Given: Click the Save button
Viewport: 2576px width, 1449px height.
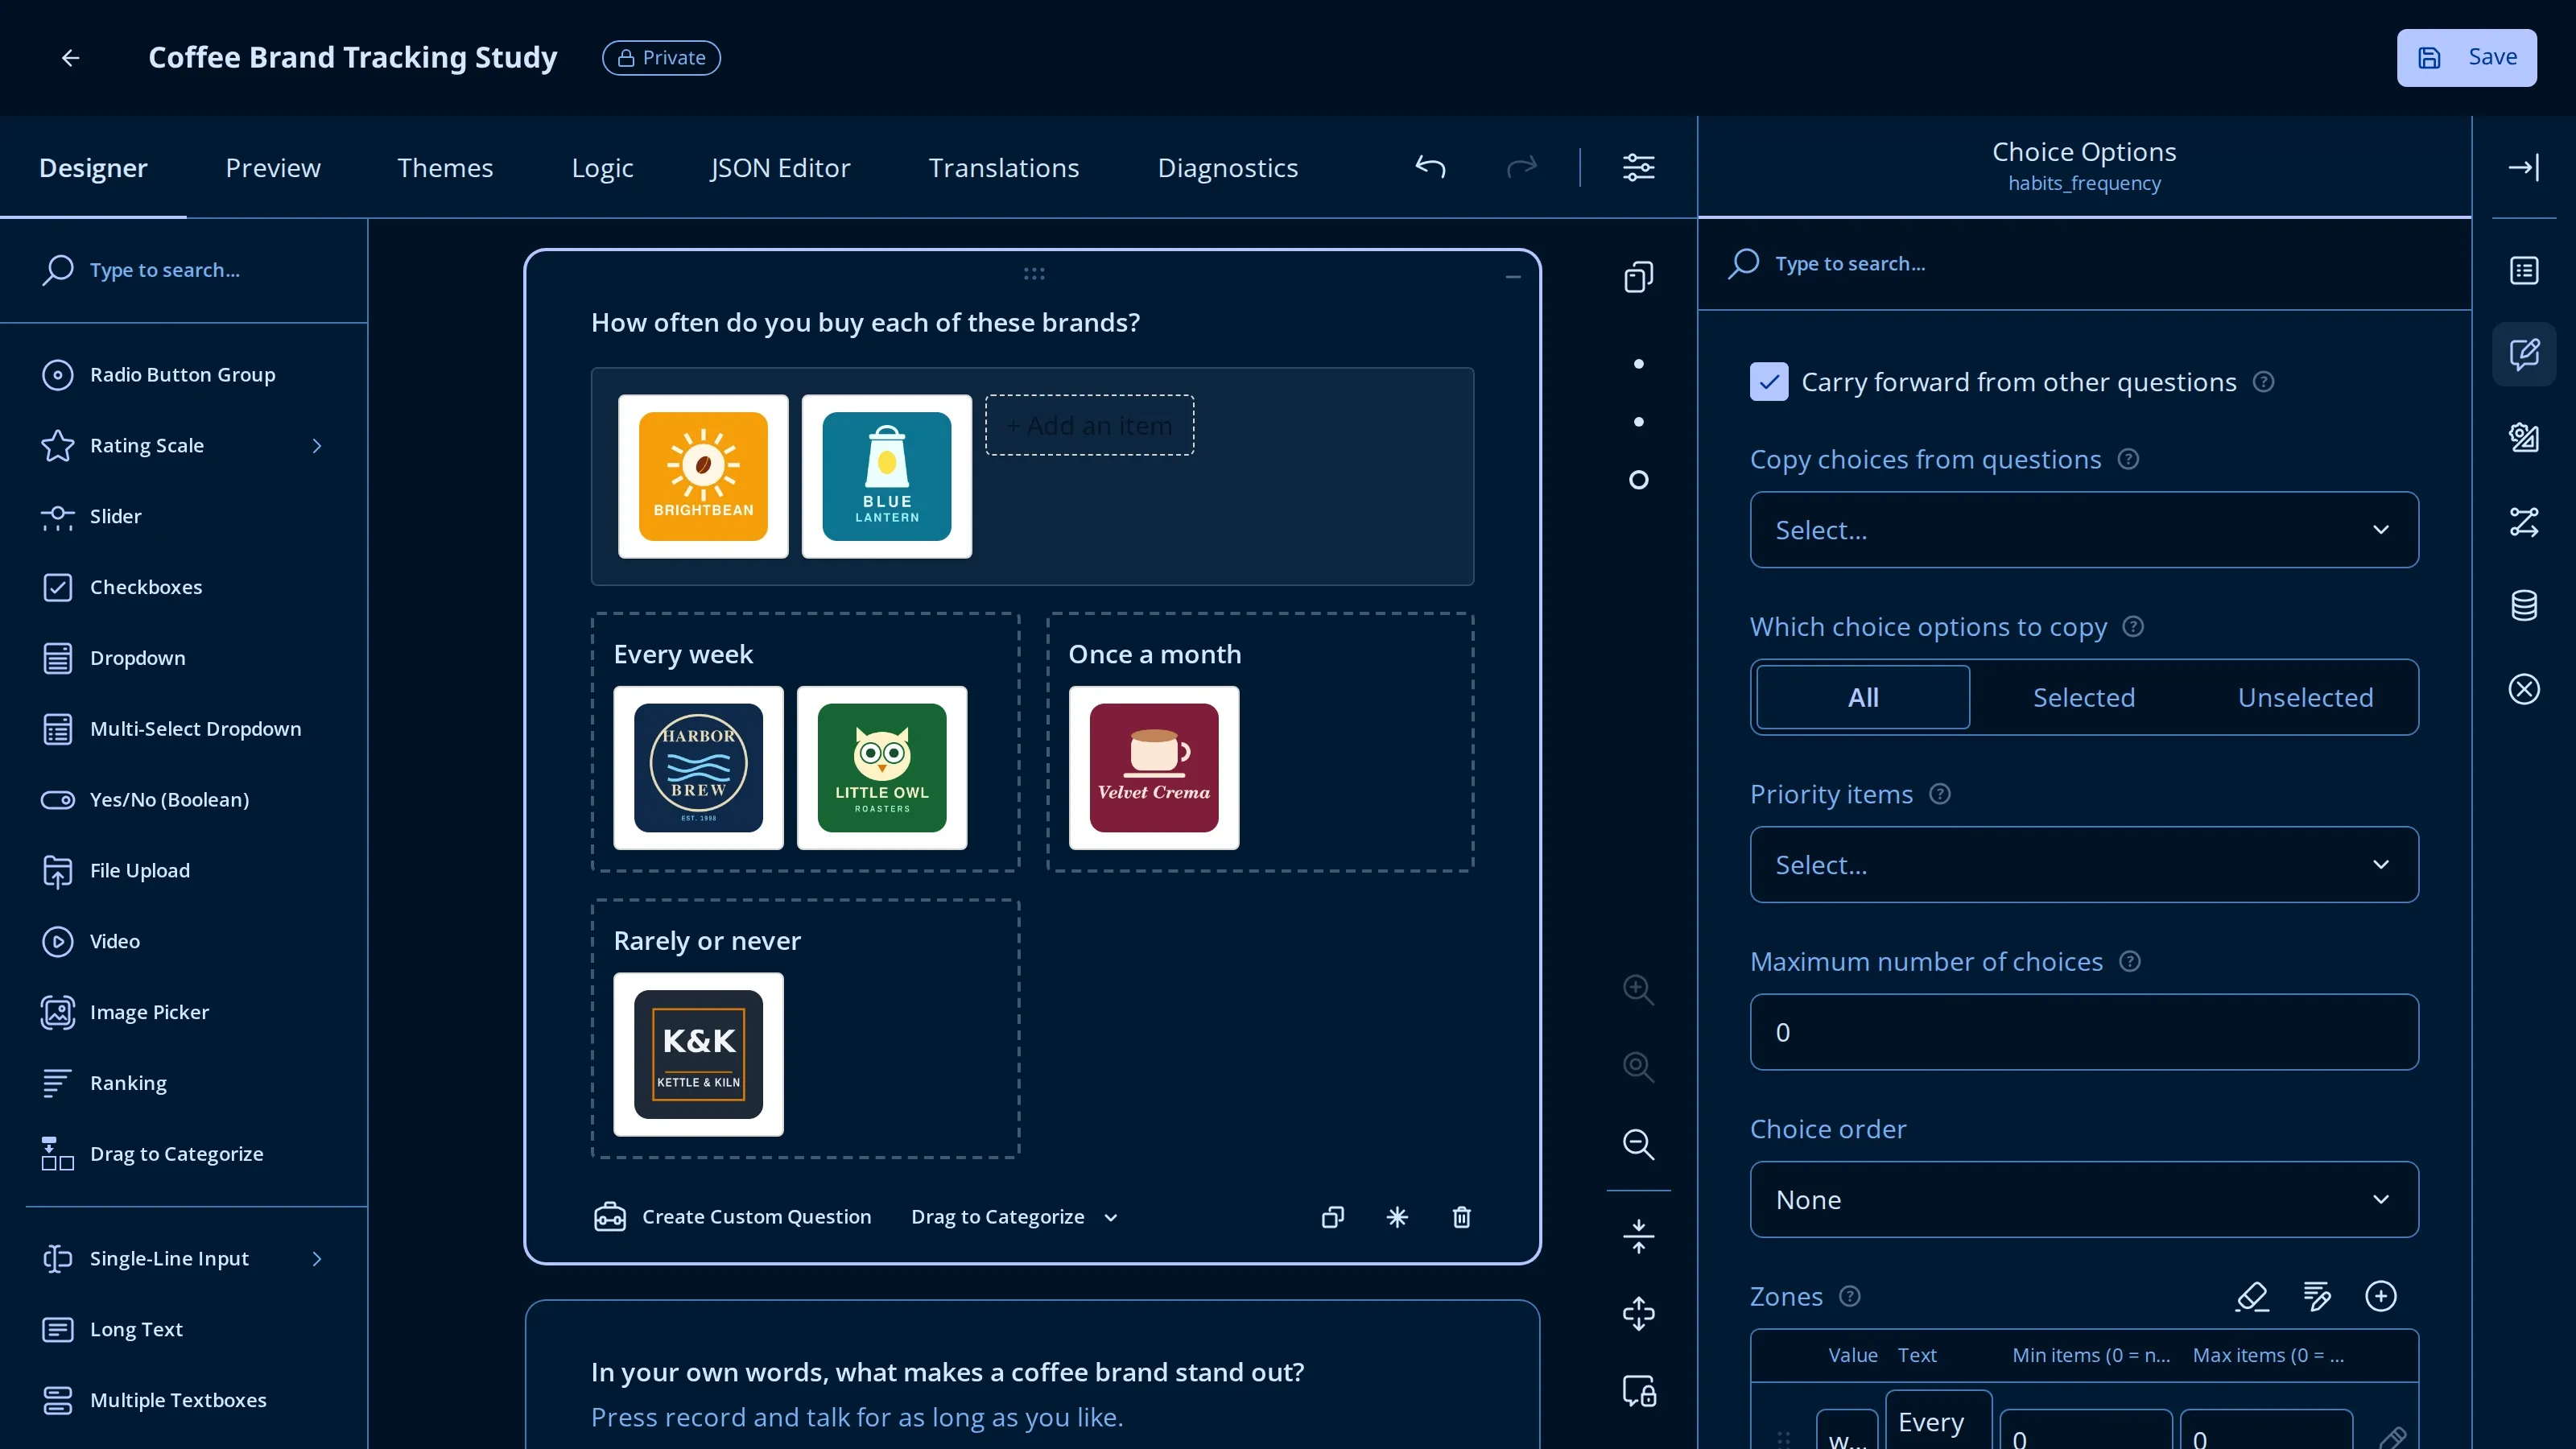Looking at the screenshot, I should click(x=2466, y=58).
